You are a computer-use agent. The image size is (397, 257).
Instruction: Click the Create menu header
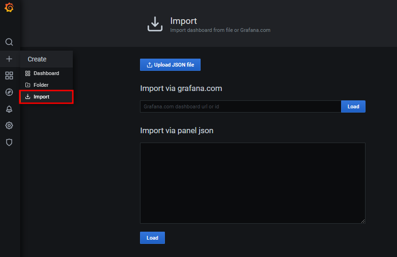pyautogui.click(x=47, y=59)
